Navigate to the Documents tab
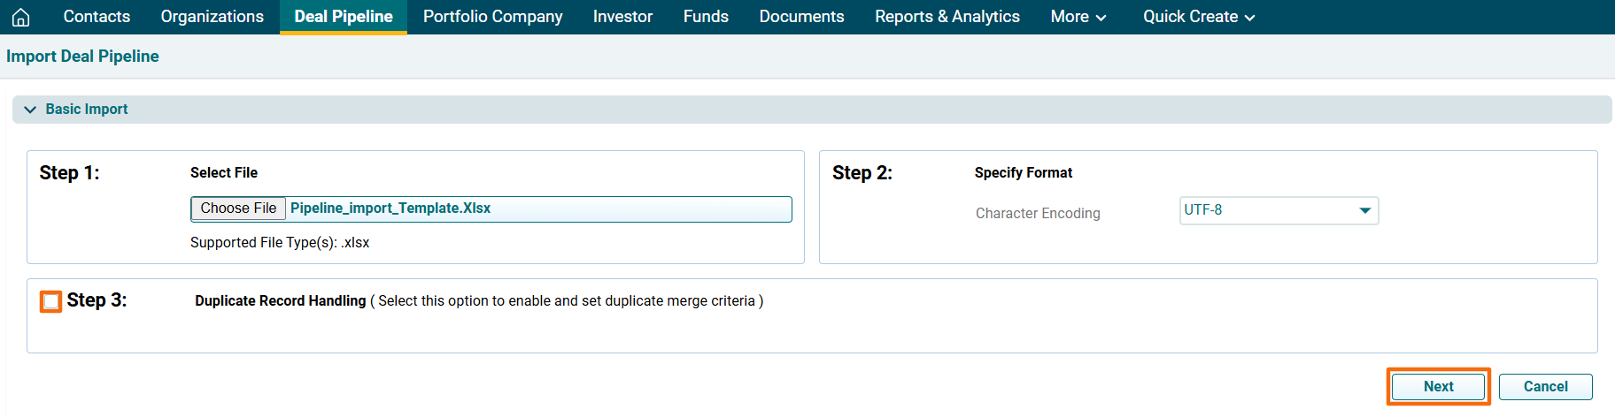Viewport: 1615px width, 417px height. [801, 17]
